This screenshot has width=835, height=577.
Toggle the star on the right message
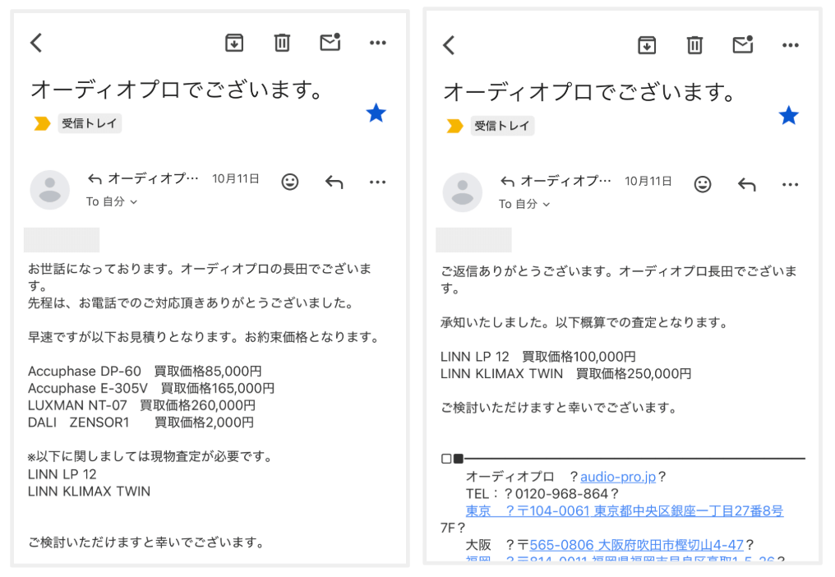pos(789,115)
